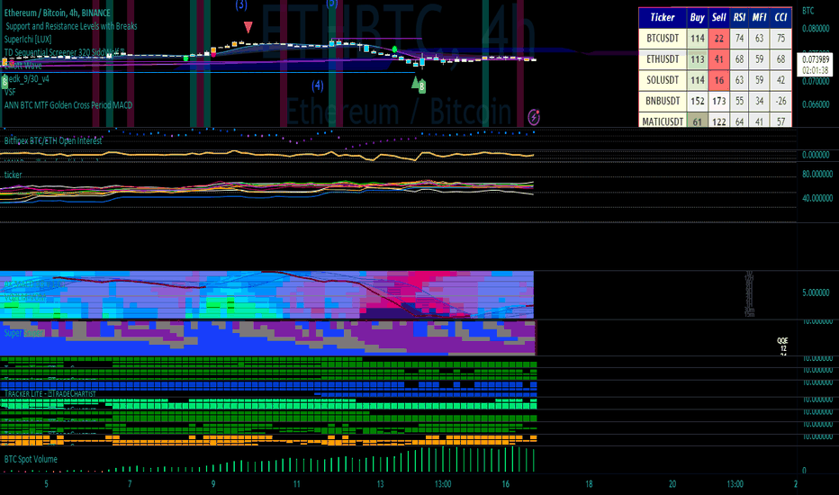Click the 'RSI' column header
The height and width of the screenshot is (495, 839).
pos(739,18)
